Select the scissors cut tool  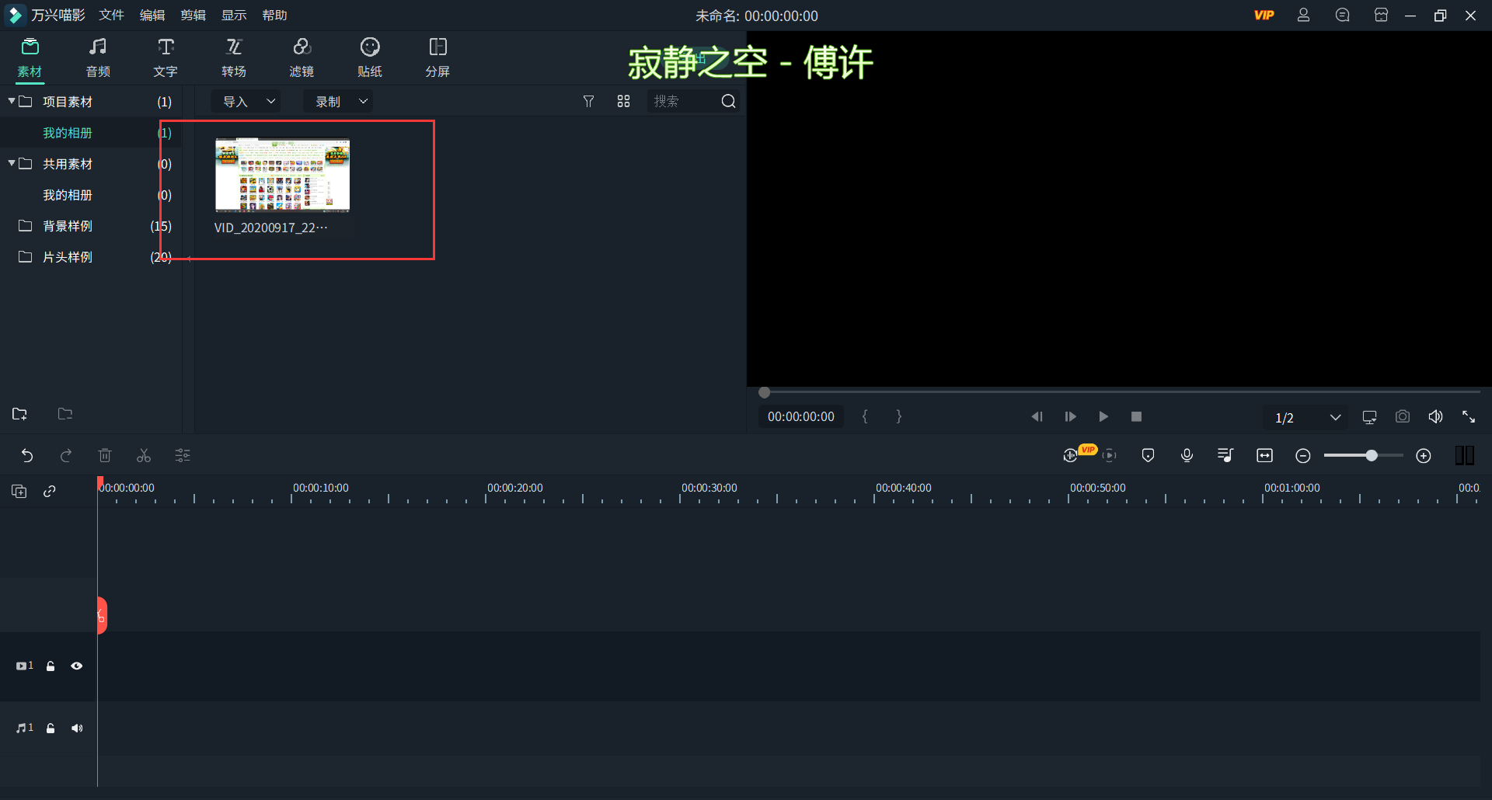pos(143,455)
